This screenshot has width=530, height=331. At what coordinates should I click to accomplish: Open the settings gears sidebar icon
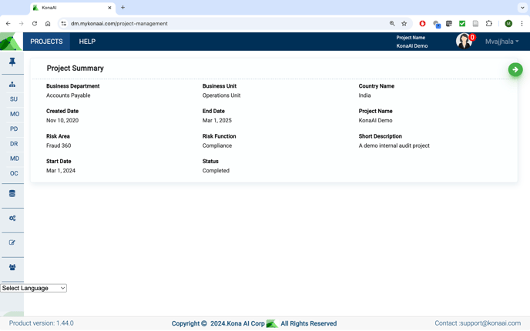tap(12, 219)
